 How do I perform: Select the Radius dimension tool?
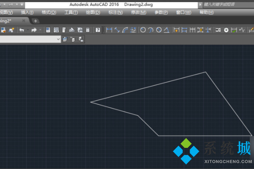143,30
